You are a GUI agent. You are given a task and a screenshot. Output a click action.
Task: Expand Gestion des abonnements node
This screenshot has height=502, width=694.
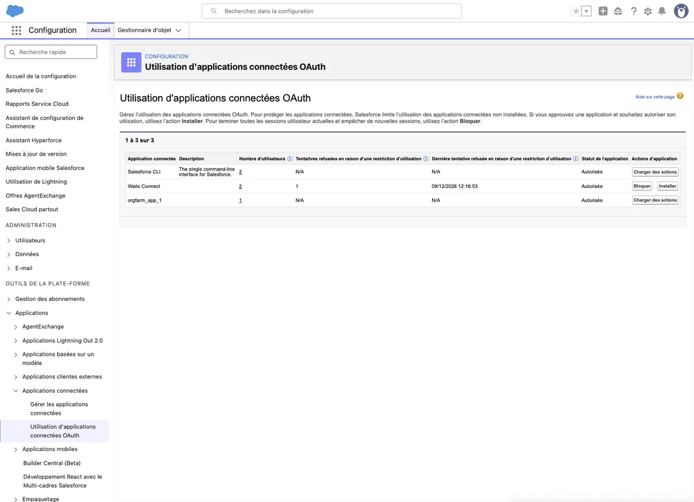9,299
